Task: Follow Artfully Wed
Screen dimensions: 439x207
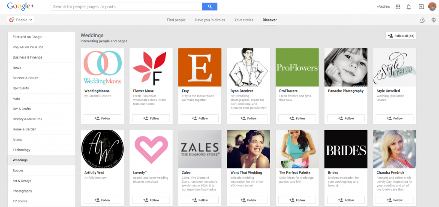Action: [x=102, y=200]
